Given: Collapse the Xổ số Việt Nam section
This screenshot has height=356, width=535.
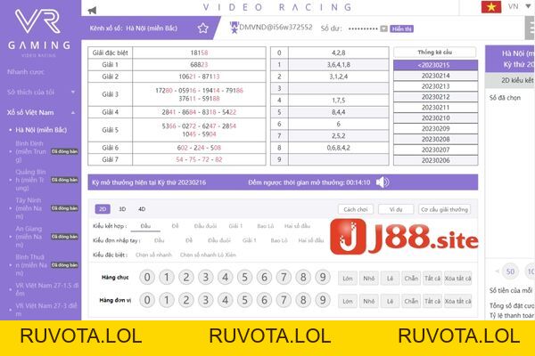Looking at the screenshot, I should 41,112.
